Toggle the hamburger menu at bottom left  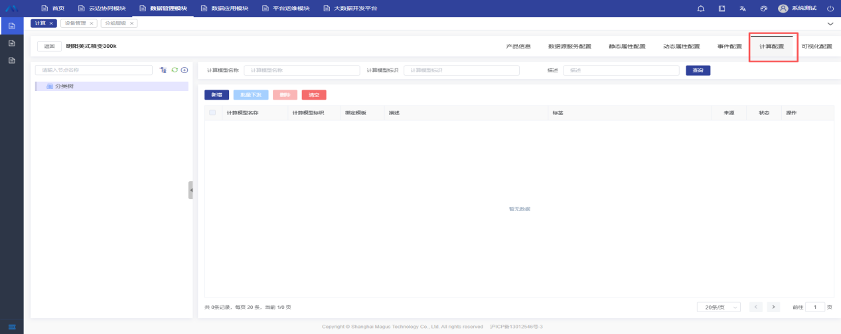click(x=11, y=326)
